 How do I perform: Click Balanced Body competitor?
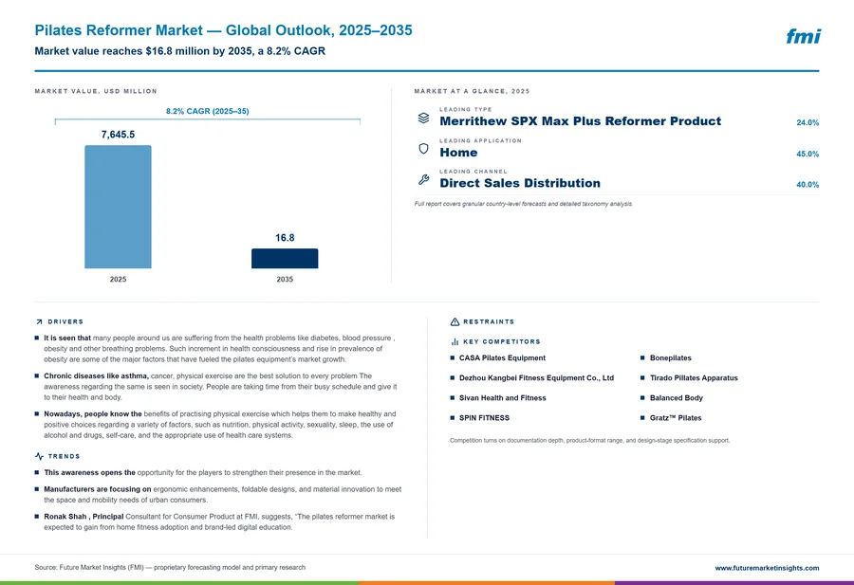point(676,398)
